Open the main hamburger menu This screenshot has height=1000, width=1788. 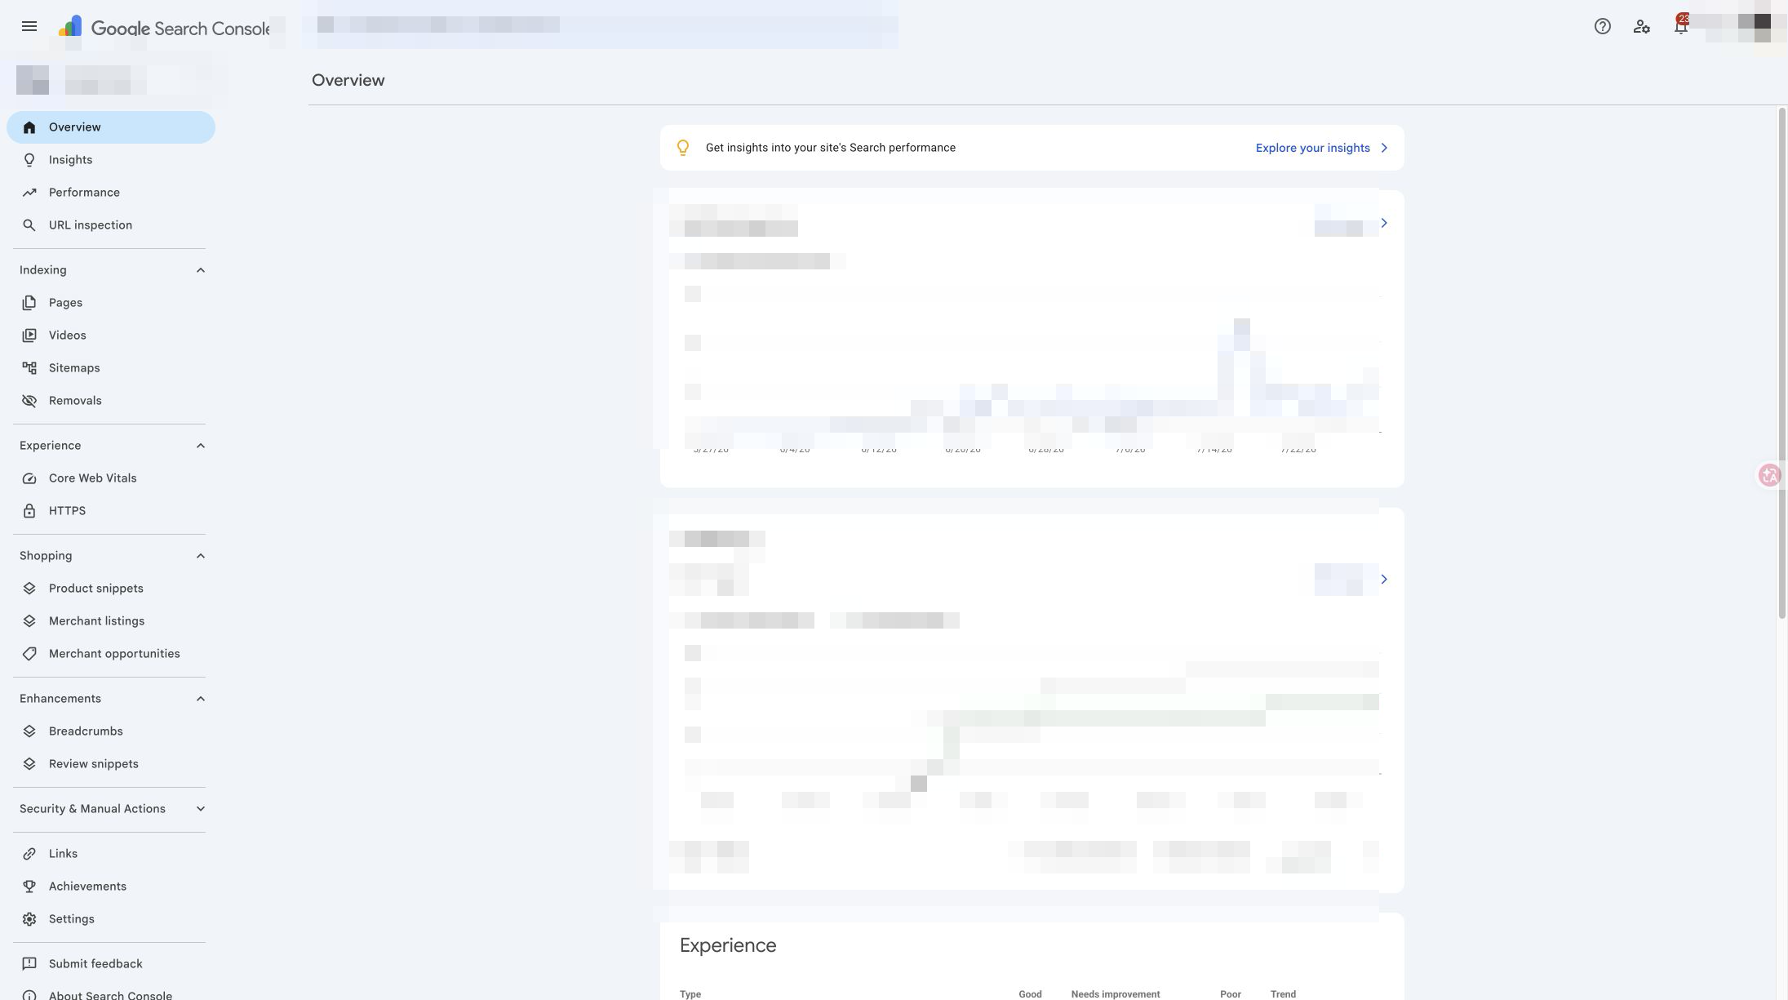point(29,27)
